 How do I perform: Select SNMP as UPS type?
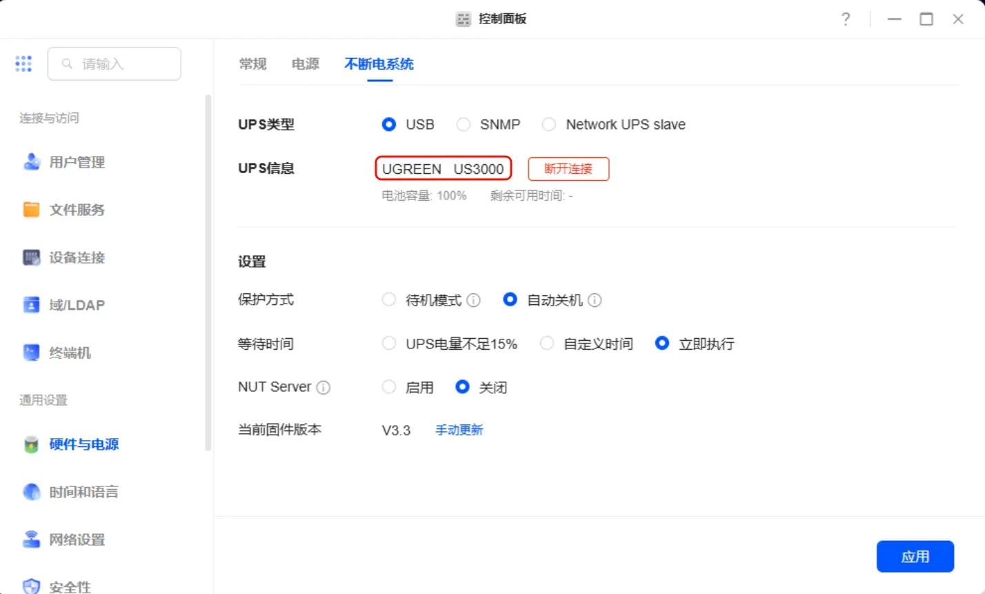[x=464, y=125]
